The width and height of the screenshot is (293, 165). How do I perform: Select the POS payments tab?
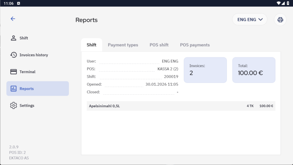pos(195,45)
